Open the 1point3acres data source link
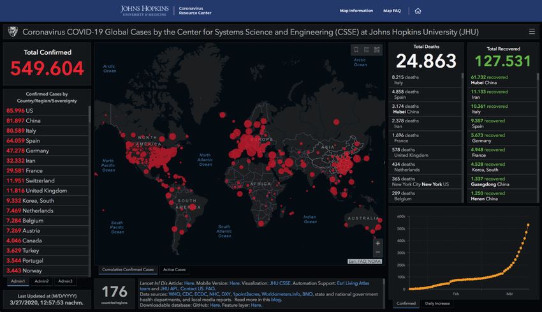The width and height of the screenshot is (542, 312). click(x=245, y=294)
